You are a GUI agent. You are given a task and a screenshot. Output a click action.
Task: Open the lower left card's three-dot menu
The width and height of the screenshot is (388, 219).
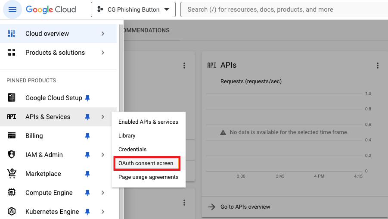[x=184, y=203]
